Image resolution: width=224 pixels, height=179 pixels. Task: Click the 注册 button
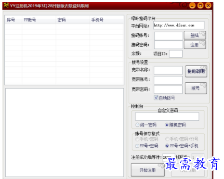click(x=195, y=45)
